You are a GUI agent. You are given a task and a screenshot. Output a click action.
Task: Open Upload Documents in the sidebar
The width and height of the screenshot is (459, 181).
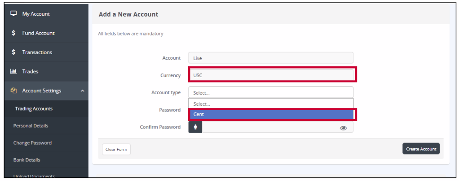pyautogui.click(x=34, y=176)
